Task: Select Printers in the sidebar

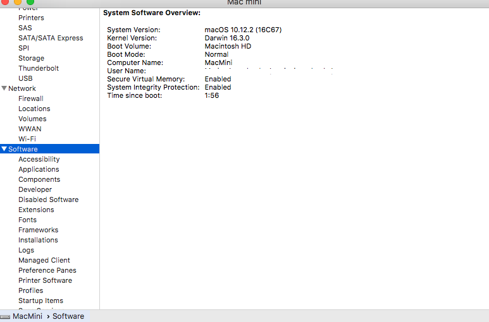Action: click(31, 18)
